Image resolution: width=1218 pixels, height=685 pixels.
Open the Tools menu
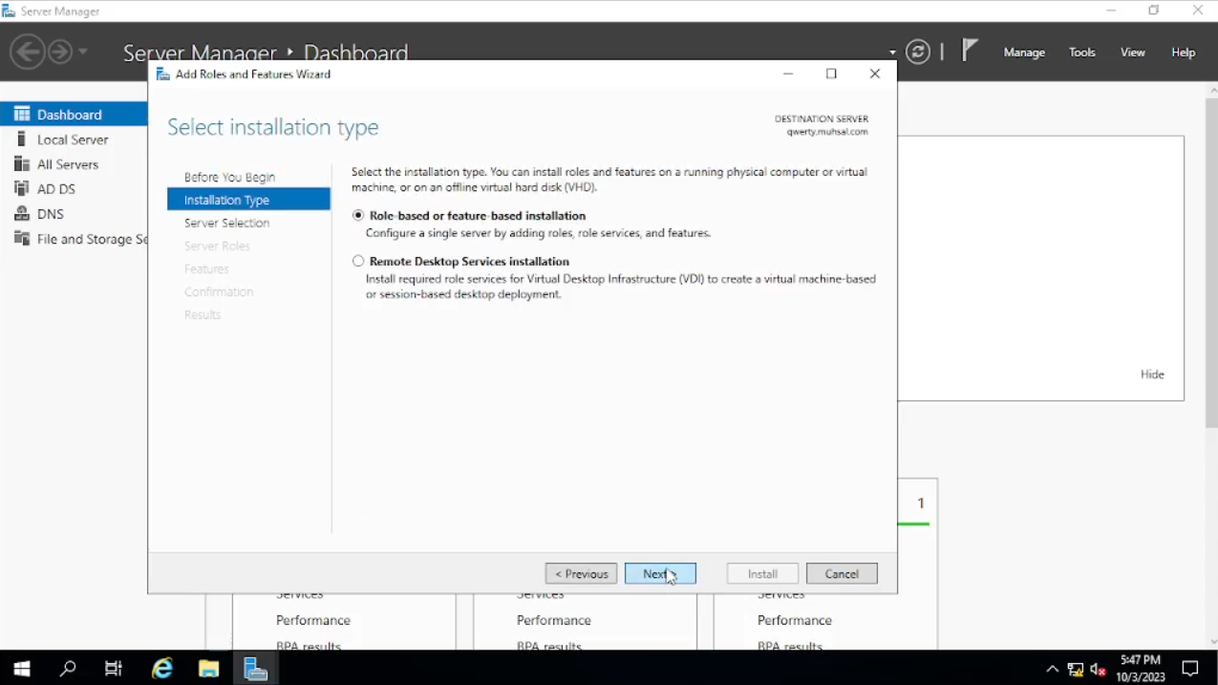point(1082,53)
